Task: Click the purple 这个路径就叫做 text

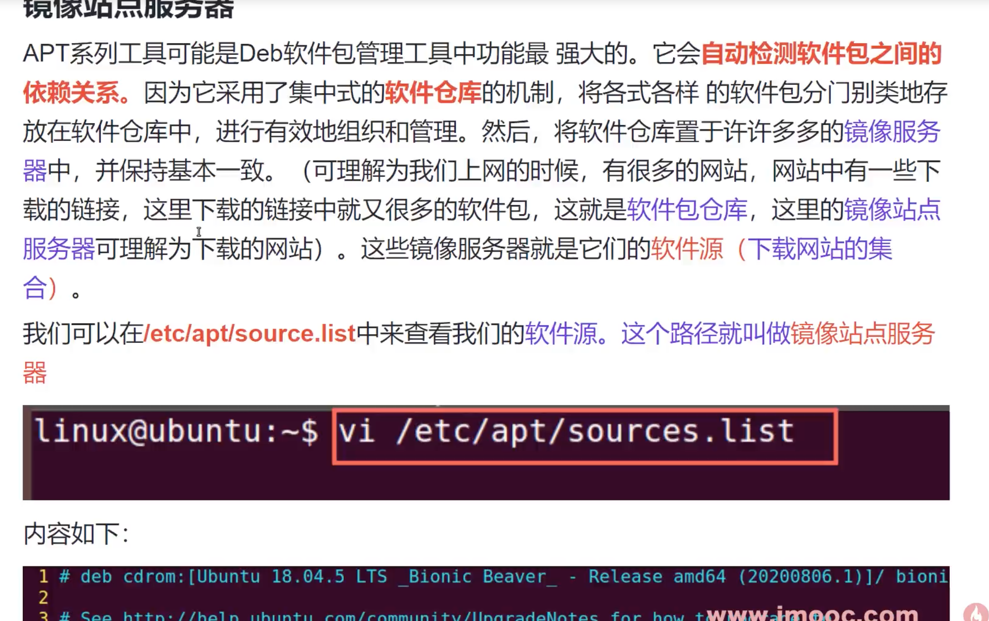Action: pyautogui.click(x=705, y=333)
